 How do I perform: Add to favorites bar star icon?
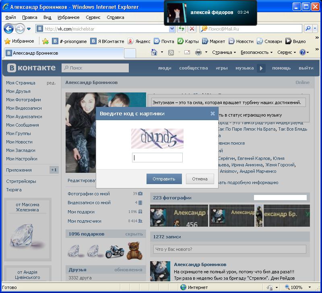[45, 41]
